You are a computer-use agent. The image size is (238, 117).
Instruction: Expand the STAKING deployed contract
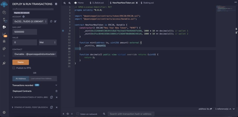pyautogui.click(x=12, y=107)
